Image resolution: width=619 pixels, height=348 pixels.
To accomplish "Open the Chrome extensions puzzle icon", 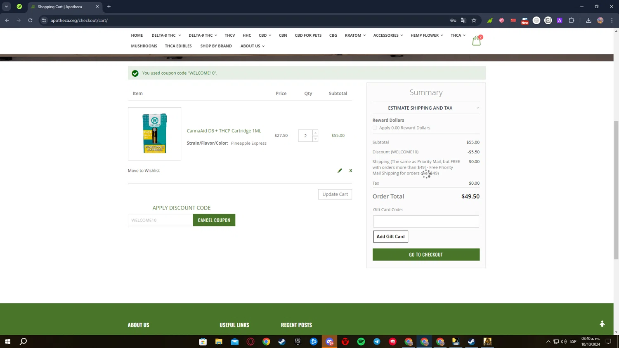I will 572,20.
